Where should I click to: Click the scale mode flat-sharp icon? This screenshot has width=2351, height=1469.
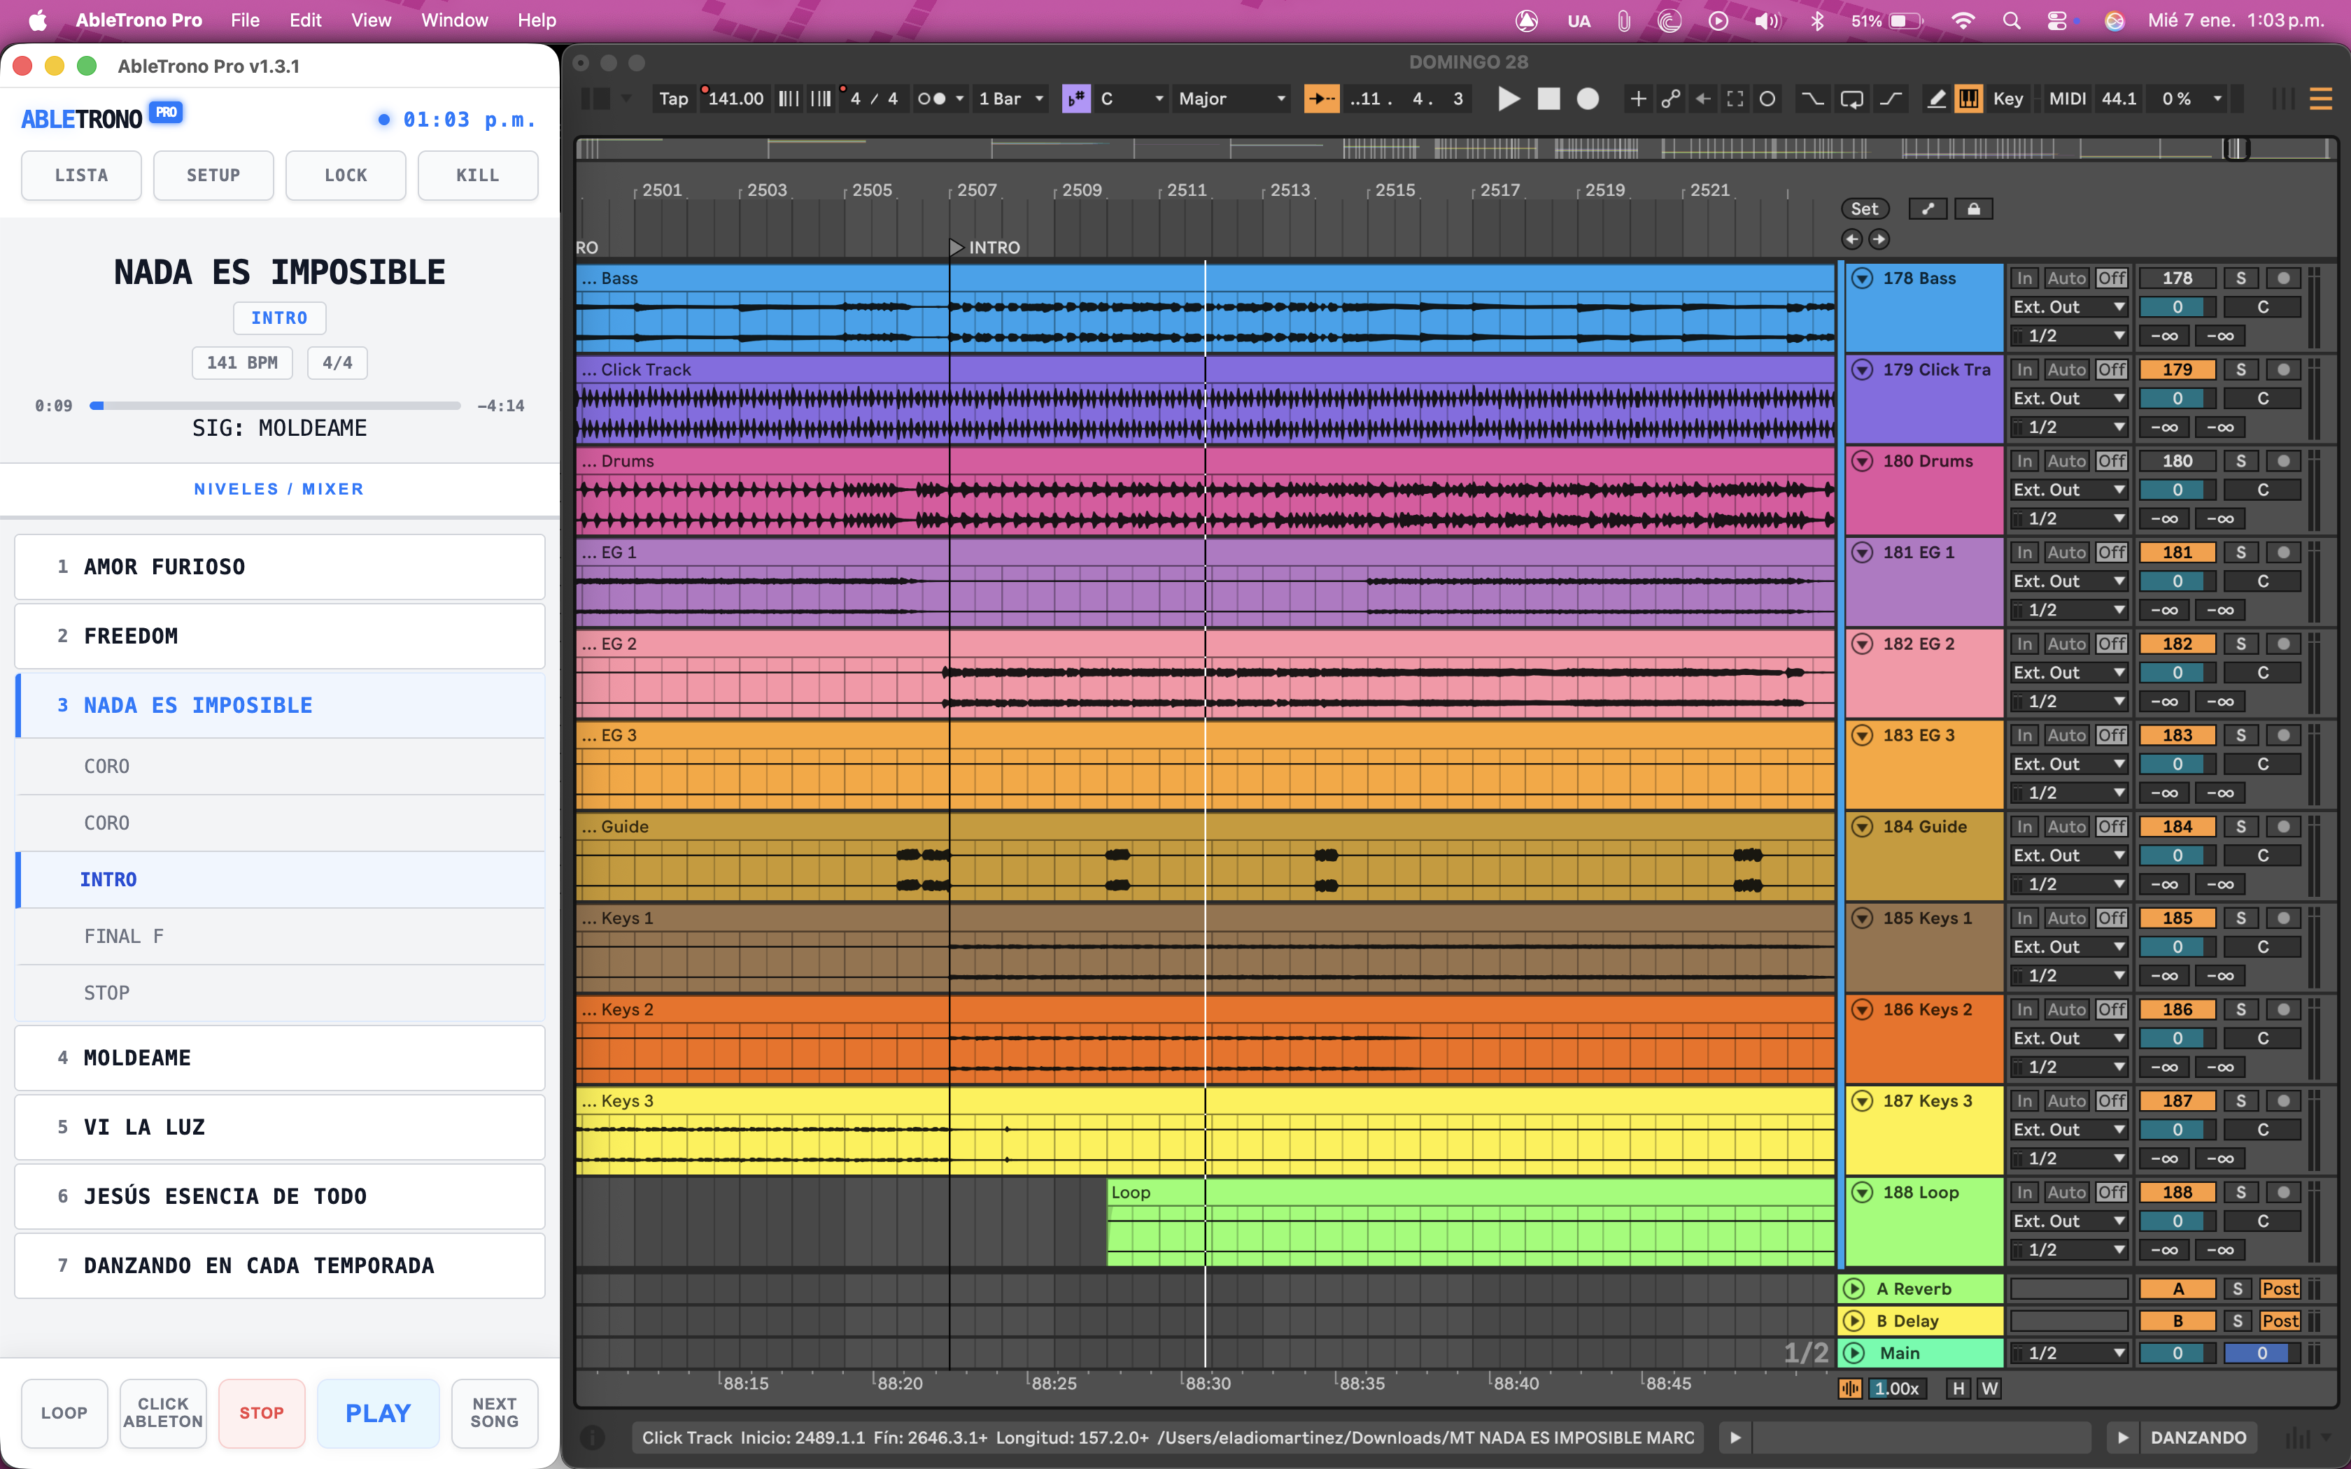pyautogui.click(x=1075, y=98)
